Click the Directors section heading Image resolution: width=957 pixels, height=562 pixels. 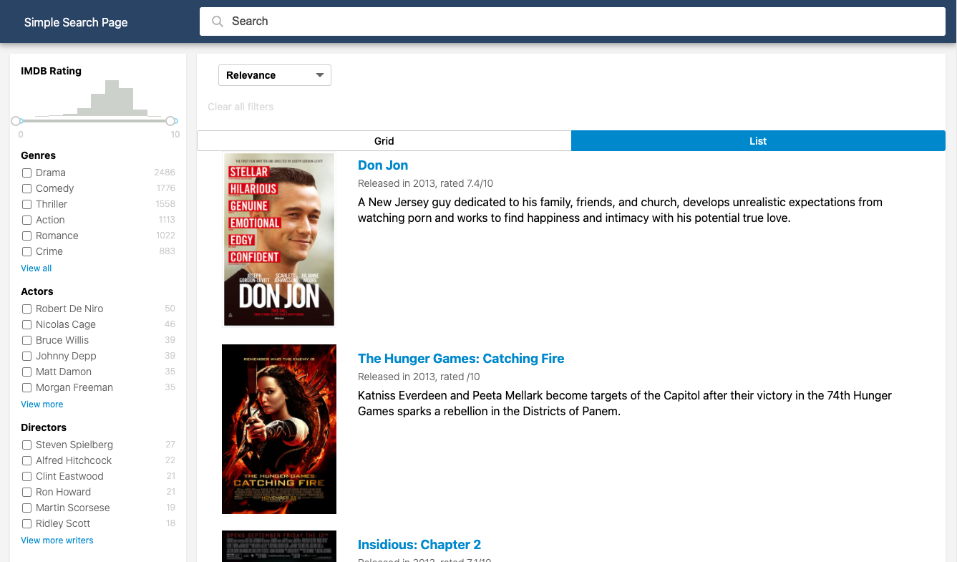tap(44, 427)
